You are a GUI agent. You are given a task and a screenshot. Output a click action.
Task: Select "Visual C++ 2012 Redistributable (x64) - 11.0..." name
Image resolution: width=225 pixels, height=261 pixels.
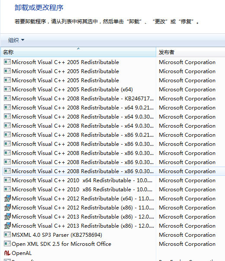83,198
